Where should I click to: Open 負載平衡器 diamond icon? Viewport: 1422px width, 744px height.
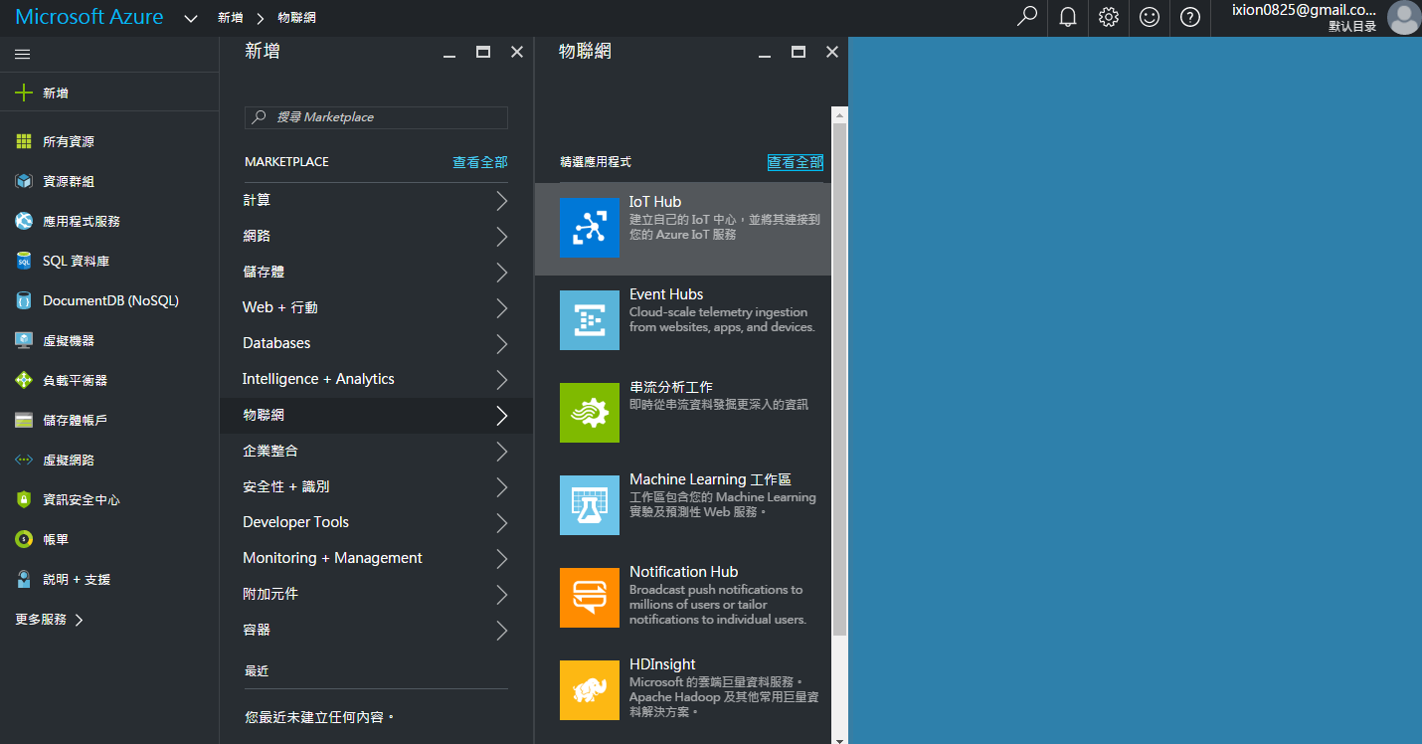coord(24,380)
